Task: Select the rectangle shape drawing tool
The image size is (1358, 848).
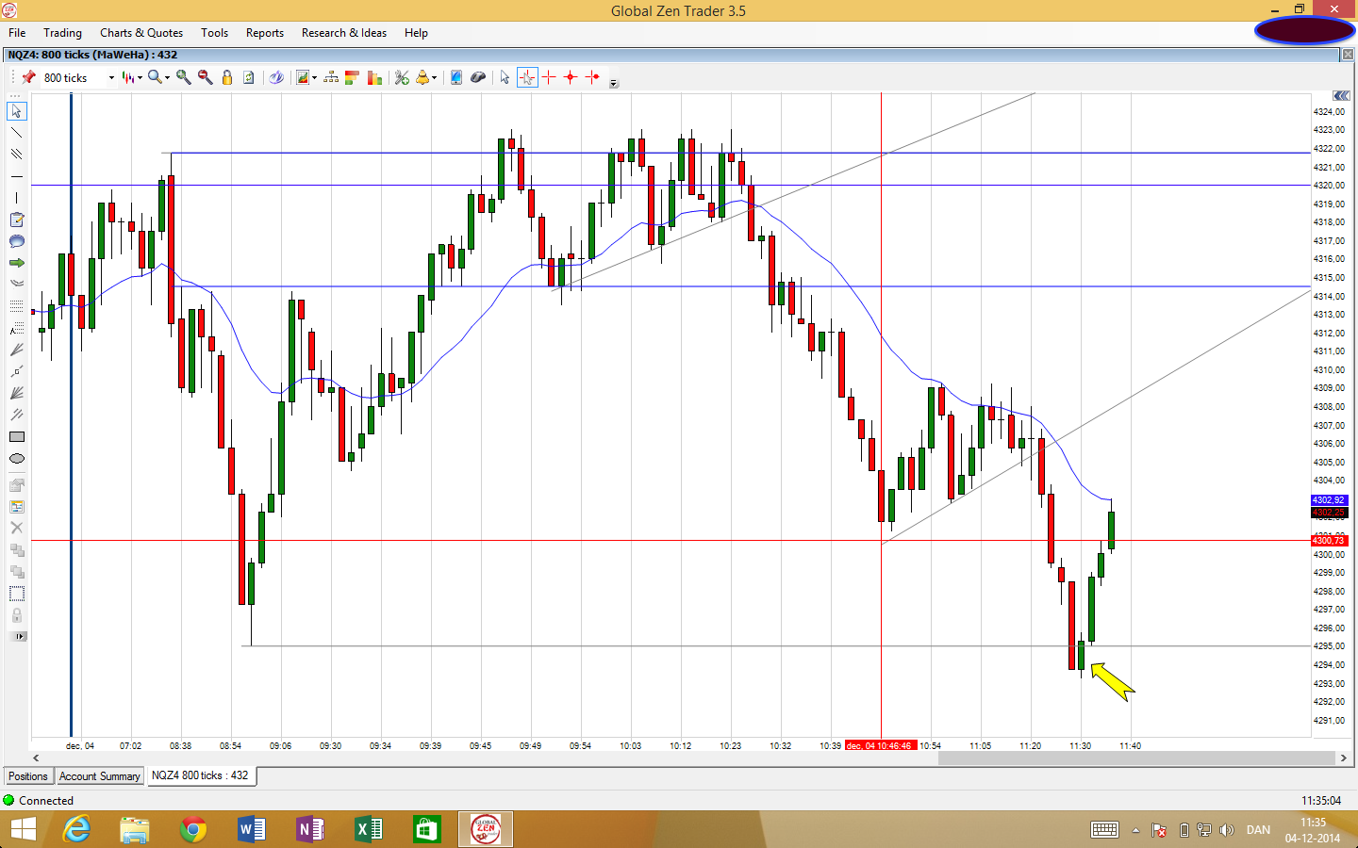Action: [17, 437]
